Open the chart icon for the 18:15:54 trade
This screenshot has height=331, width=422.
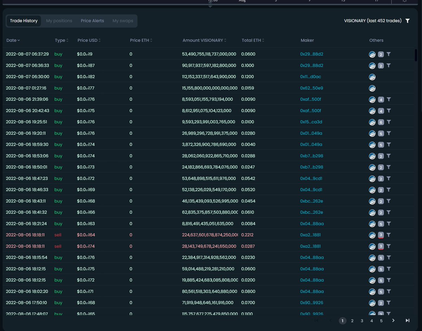pyautogui.click(x=372, y=258)
